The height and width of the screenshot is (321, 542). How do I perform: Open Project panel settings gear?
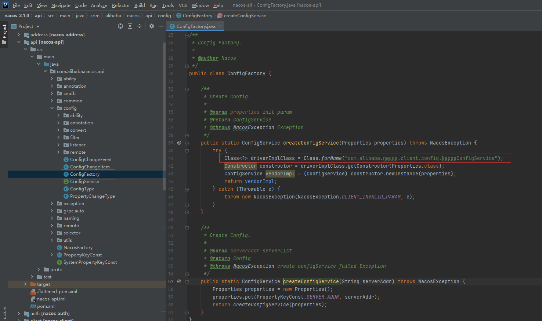[152, 26]
